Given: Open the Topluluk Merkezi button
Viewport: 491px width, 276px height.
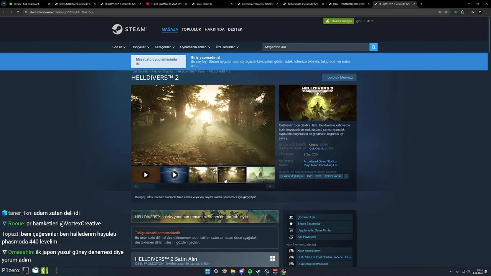Looking at the screenshot, I should click(x=339, y=77).
